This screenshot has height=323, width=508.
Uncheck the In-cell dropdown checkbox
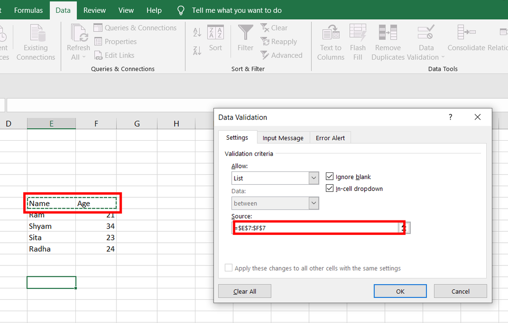[329, 188]
